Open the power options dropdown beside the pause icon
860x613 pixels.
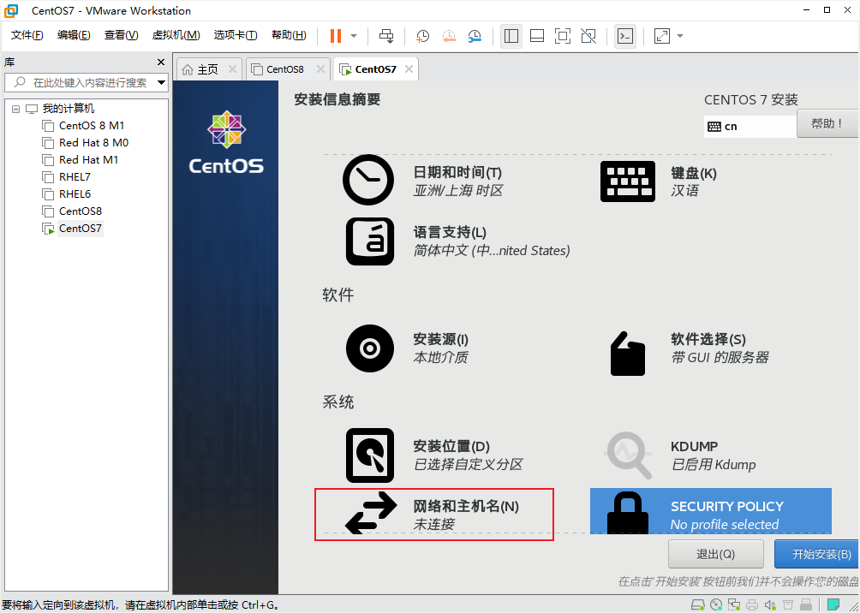point(354,36)
